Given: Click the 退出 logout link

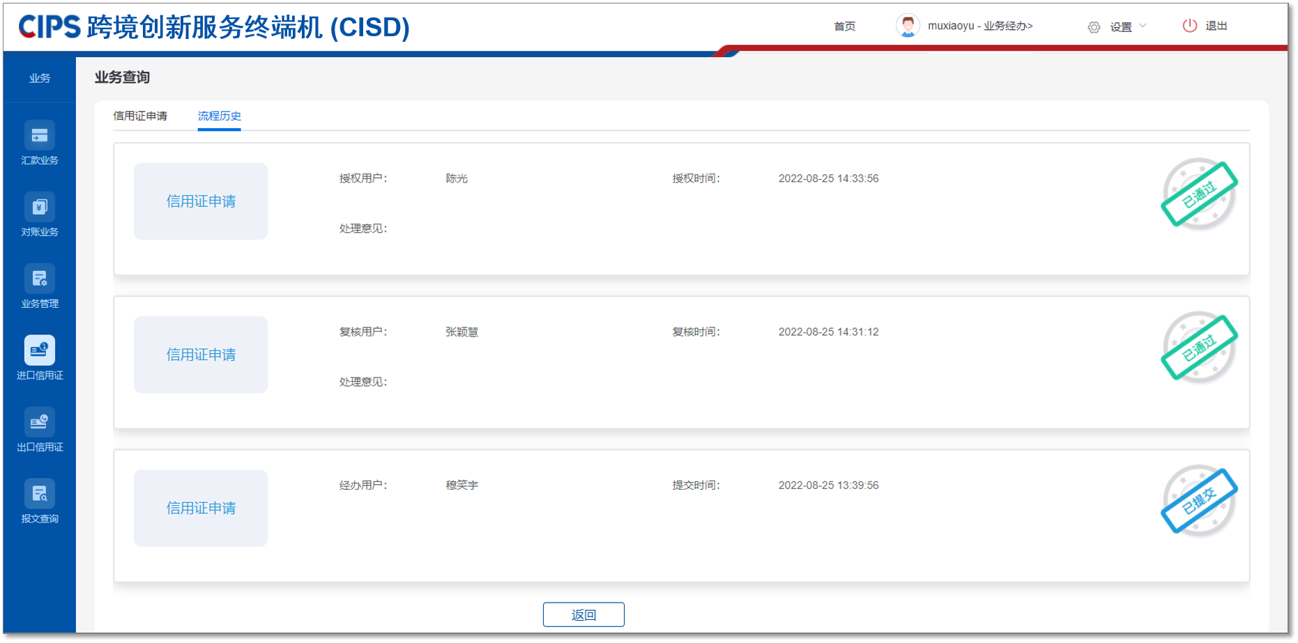Looking at the screenshot, I should tap(1216, 26).
